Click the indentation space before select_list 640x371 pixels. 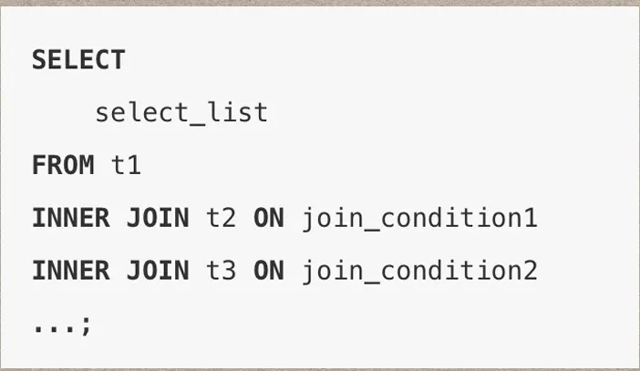coord(63,113)
